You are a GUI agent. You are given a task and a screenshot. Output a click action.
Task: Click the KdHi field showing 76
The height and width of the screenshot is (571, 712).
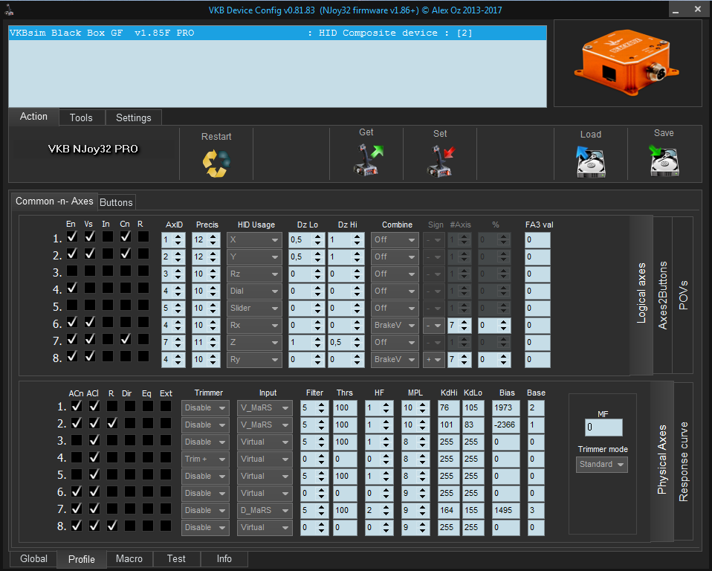point(449,408)
